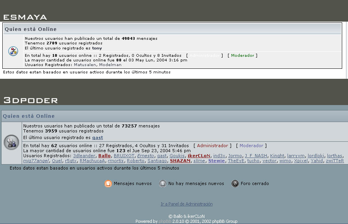Click the orange Mensajes nuevos icon
Screen dimensions: 348x224
[x=108, y=183]
